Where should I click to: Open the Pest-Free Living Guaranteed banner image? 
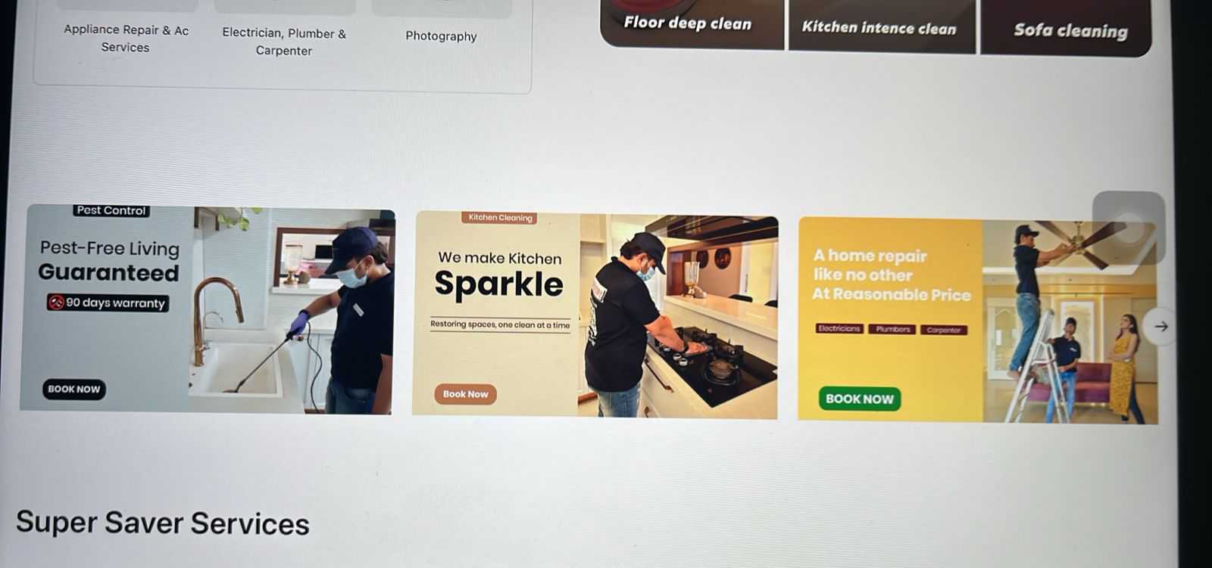click(x=208, y=309)
